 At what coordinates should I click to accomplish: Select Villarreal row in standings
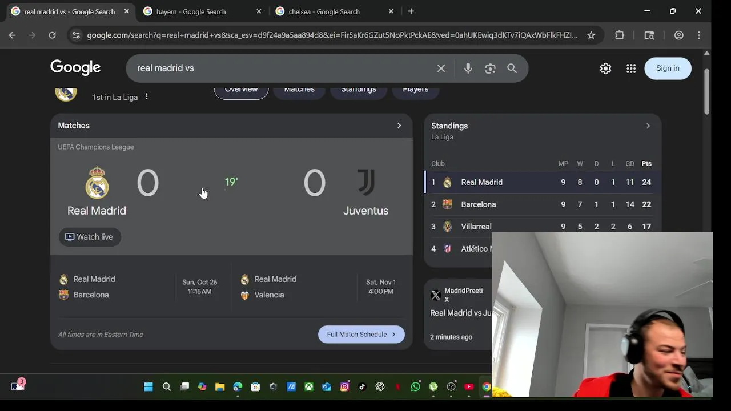pyautogui.click(x=543, y=227)
